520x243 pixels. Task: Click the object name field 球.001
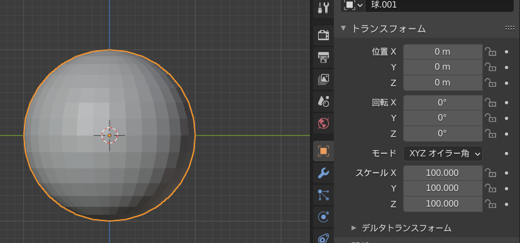(x=440, y=5)
